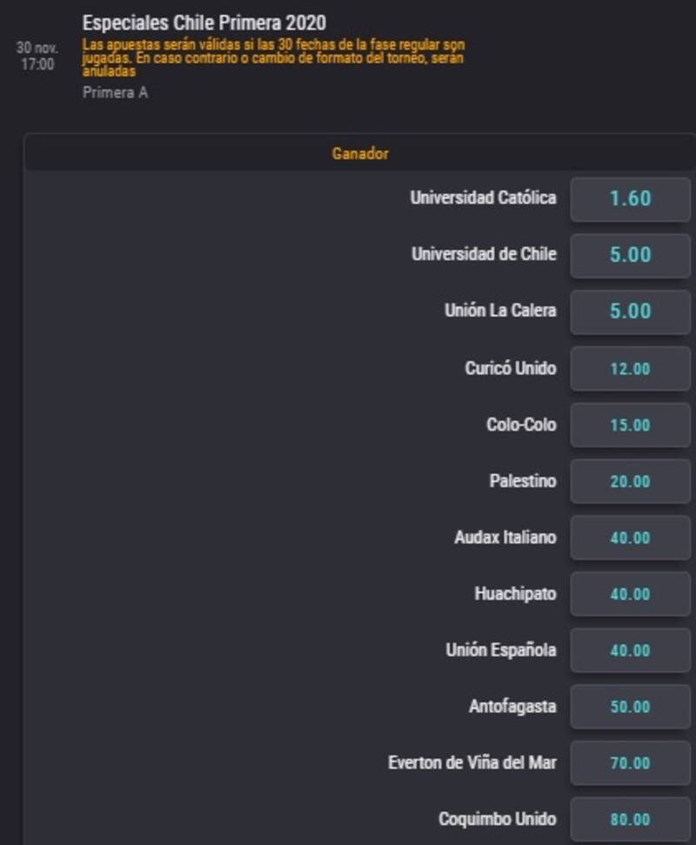
Task: Select Everton de Viña del Mar 70.00 odds
Action: point(630,762)
